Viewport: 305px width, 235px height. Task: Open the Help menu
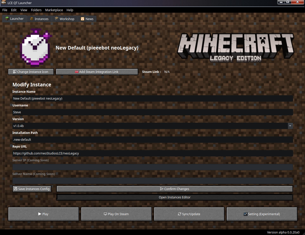pyautogui.click(x=70, y=10)
